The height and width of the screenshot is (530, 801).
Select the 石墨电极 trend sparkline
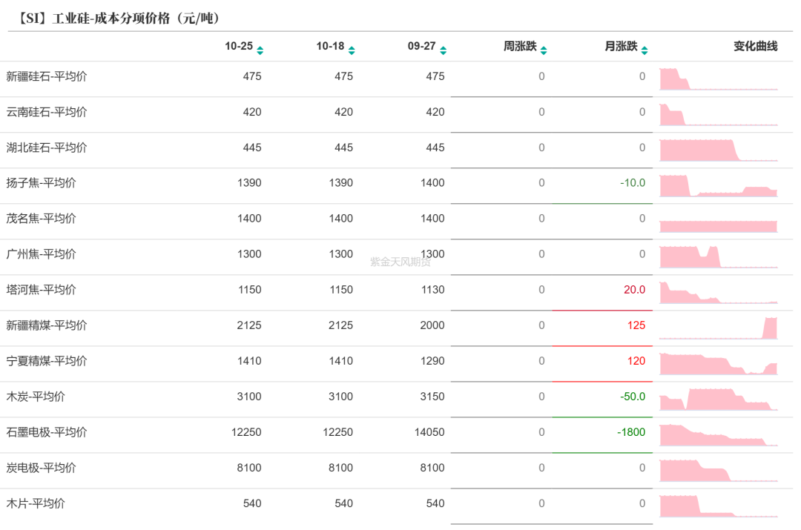point(718,434)
